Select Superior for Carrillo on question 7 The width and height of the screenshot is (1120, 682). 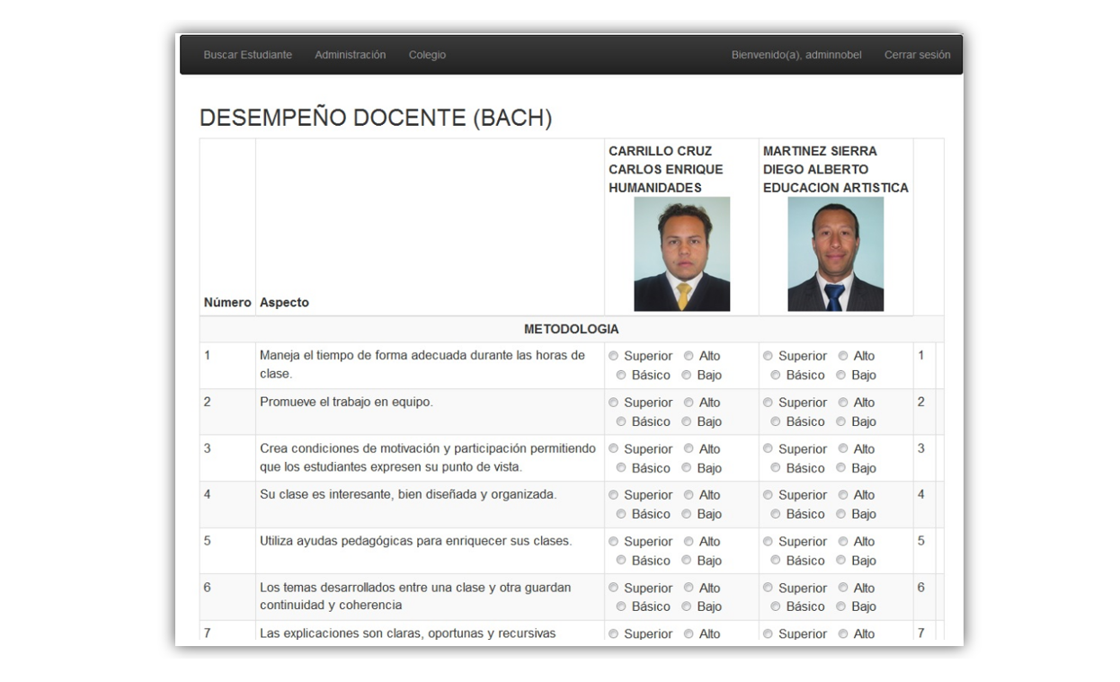click(x=614, y=635)
